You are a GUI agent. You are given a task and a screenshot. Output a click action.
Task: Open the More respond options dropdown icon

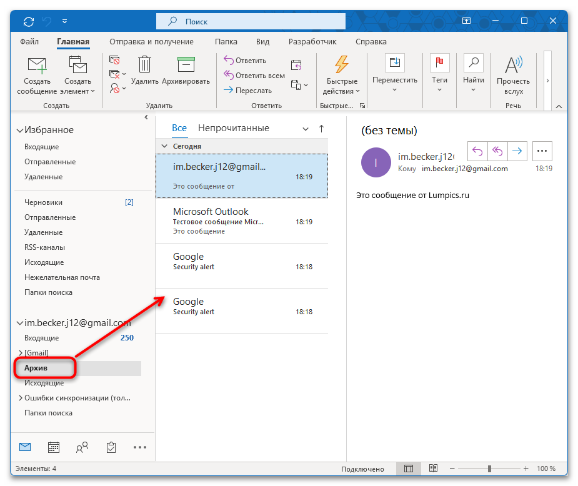coord(299,85)
